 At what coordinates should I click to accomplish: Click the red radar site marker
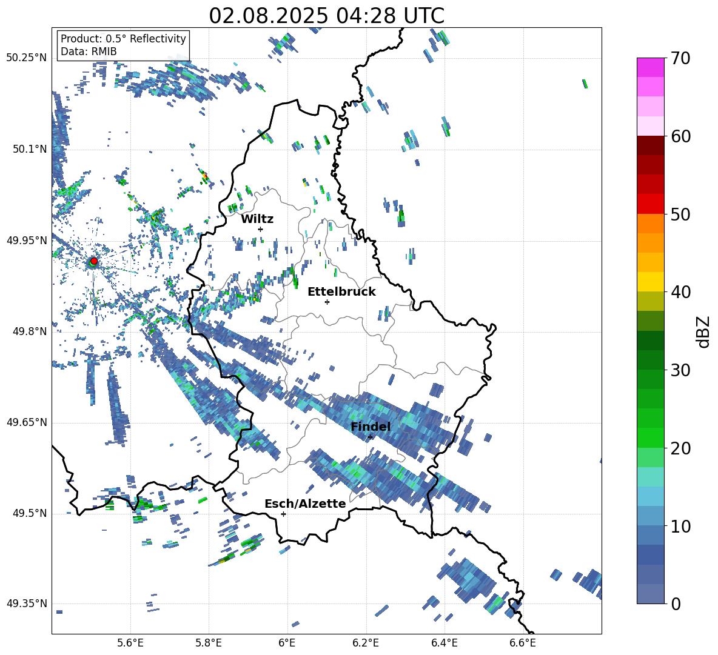click(x=94, y=261)
